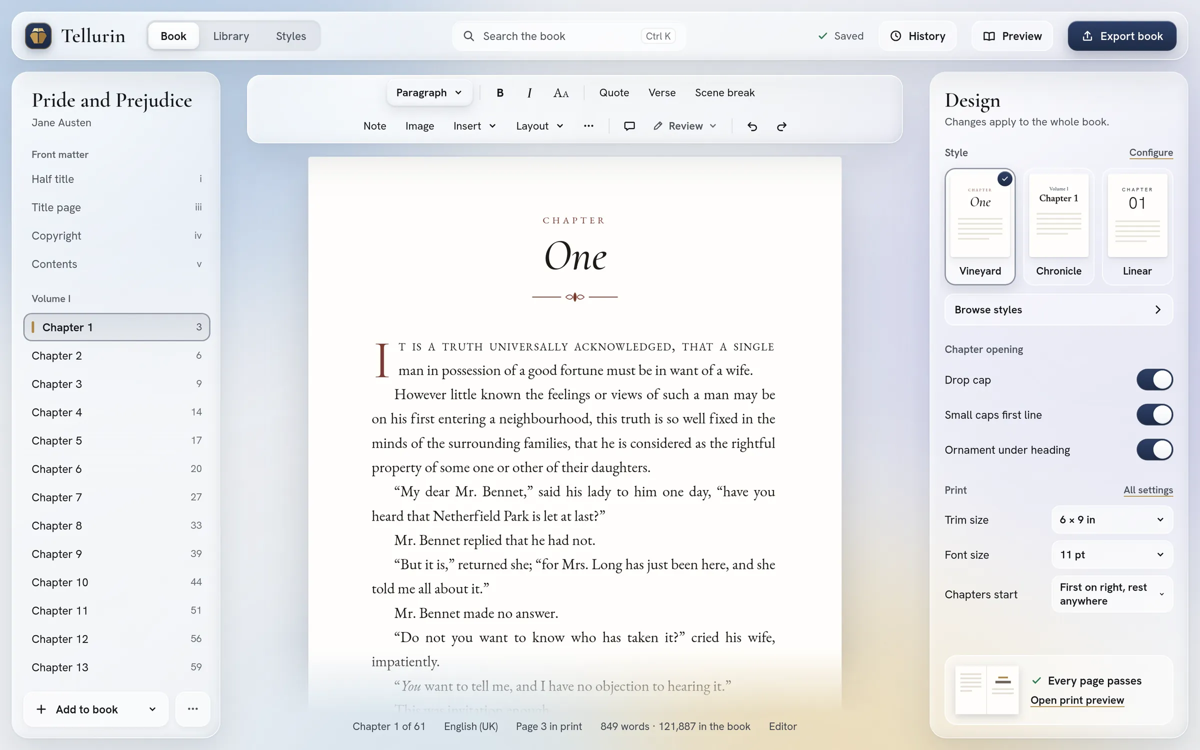1200x750 pixels.
Task: Open the book Preview
Action: pos(1012,36)
